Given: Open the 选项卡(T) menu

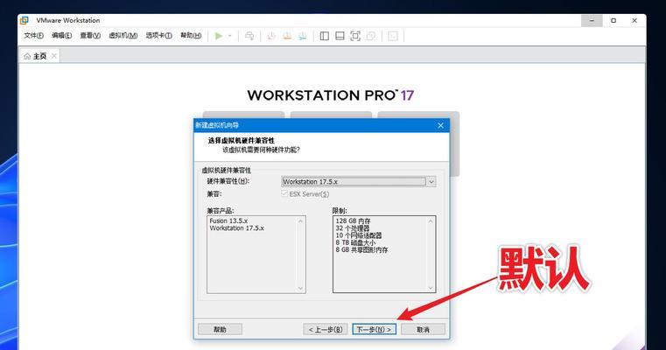Looking at the screenshot, I should [x=159, y=36].
